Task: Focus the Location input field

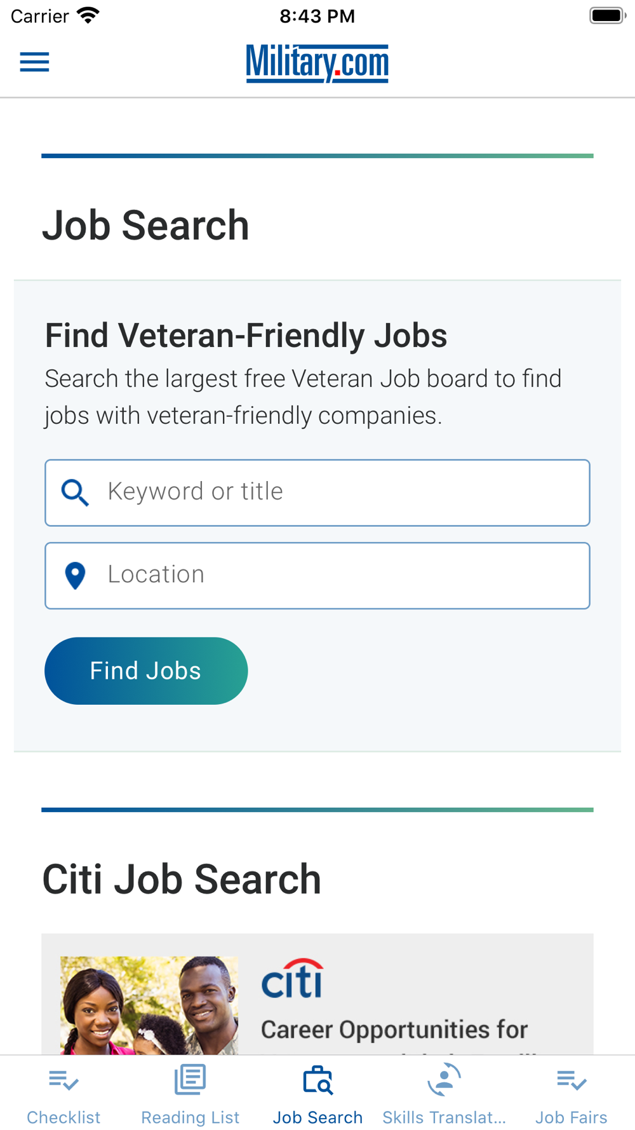Action: [317, 576]
